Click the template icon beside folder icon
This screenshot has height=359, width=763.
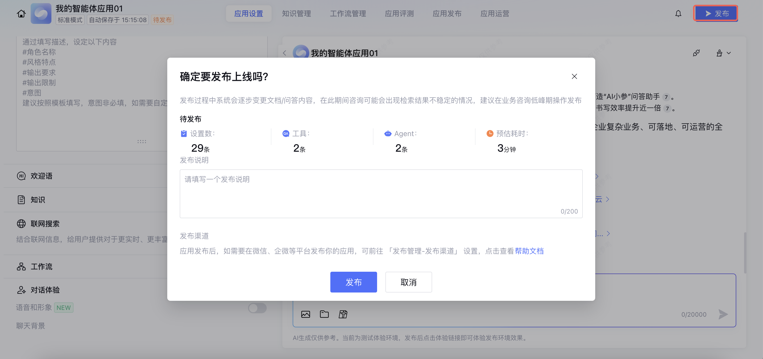coord(343,314)
